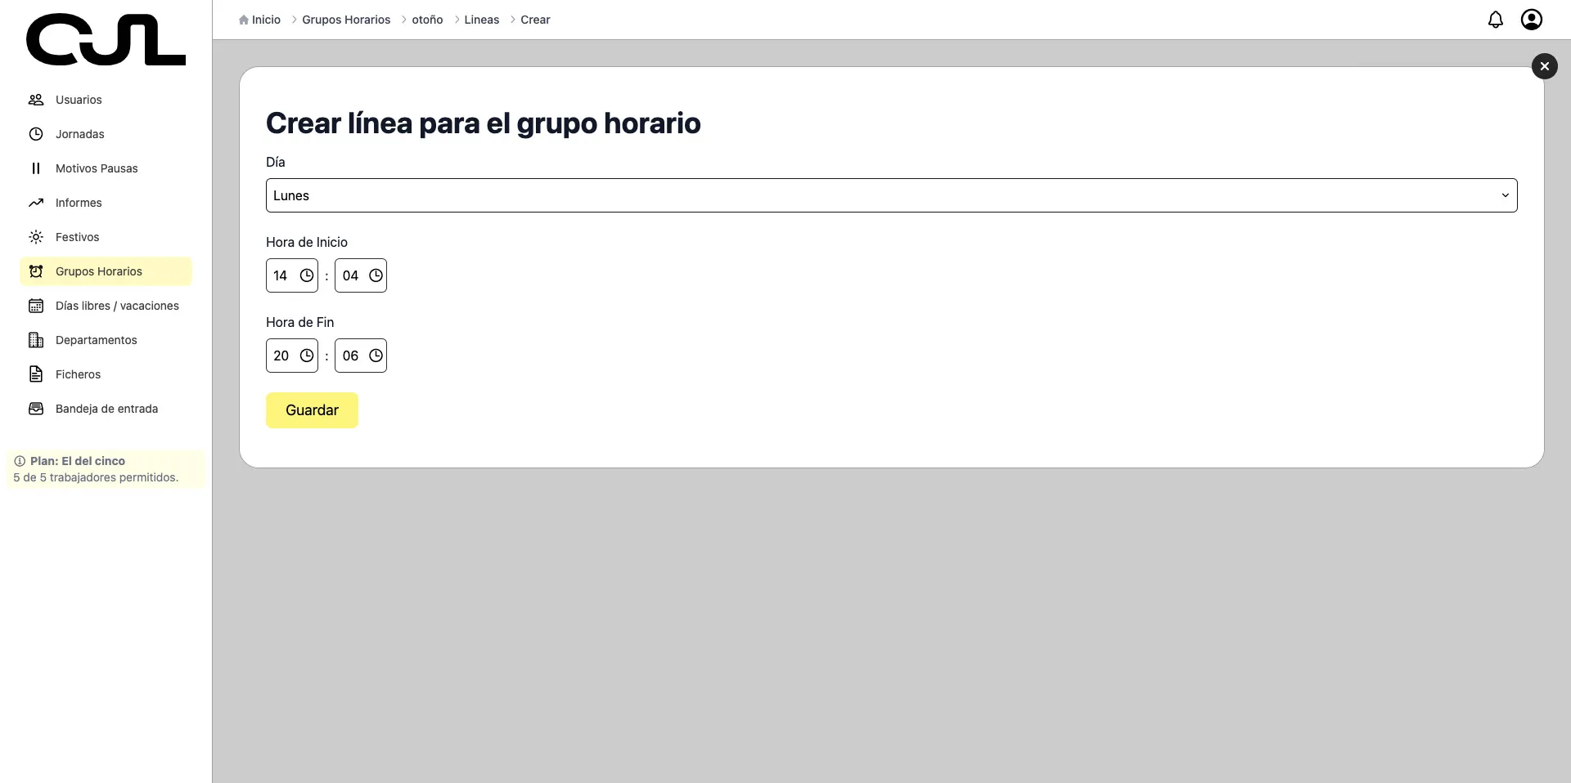This screenshot has height=783, width=1571.
Task: Select Motivos Pausas in sidebar
Action: [97, 168]
